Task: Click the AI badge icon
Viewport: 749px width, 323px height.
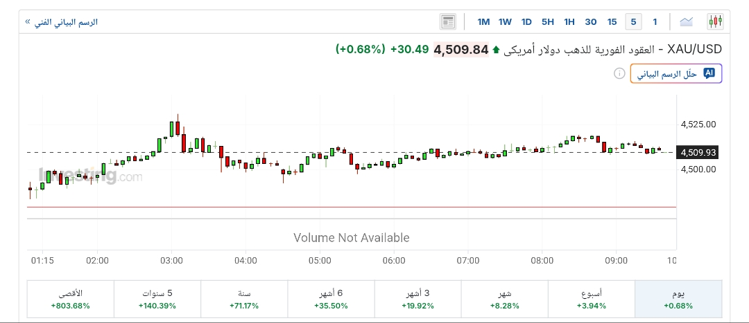Action: [x=709, y=73]
